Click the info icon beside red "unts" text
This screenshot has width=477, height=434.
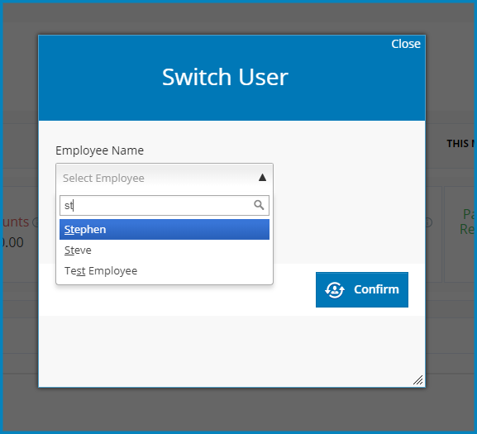point(35,222)
